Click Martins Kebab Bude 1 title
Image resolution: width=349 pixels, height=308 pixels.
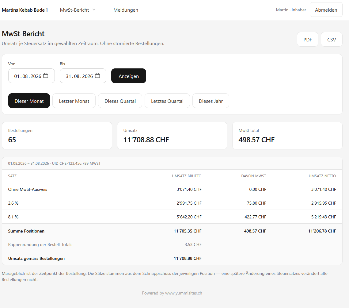[x=25, y=10]
